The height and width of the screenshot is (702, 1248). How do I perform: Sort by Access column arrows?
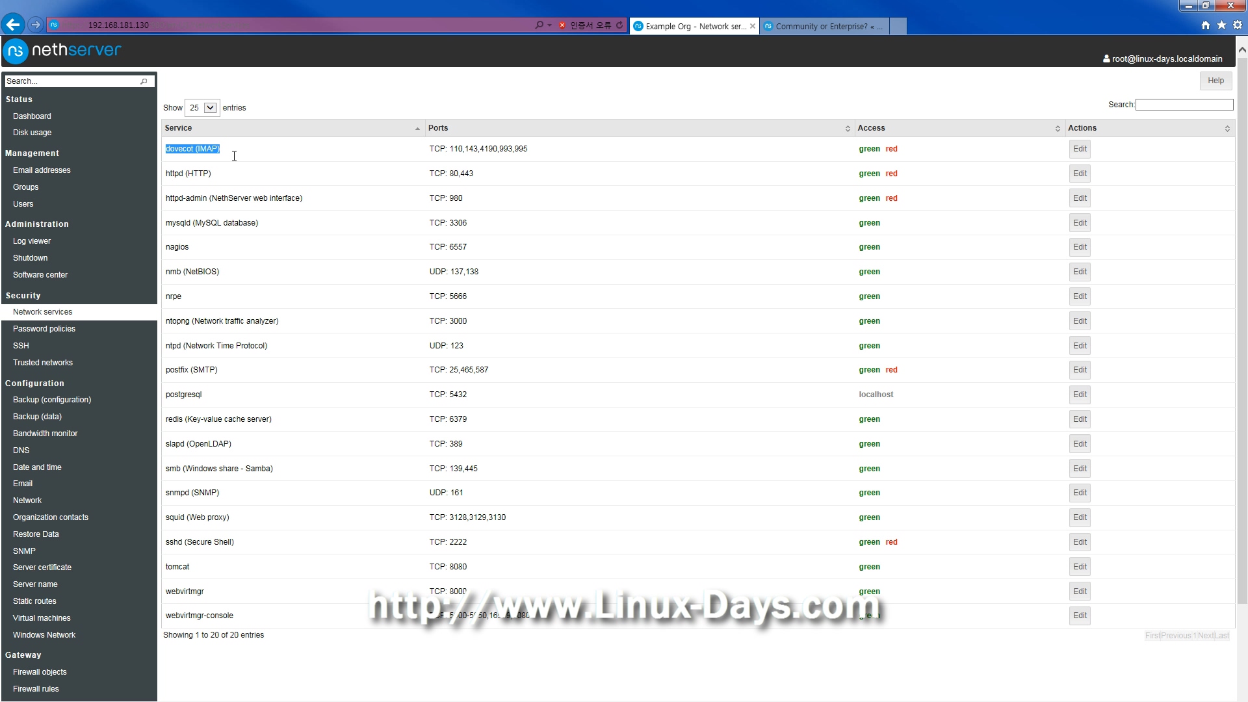point(1058,129)
